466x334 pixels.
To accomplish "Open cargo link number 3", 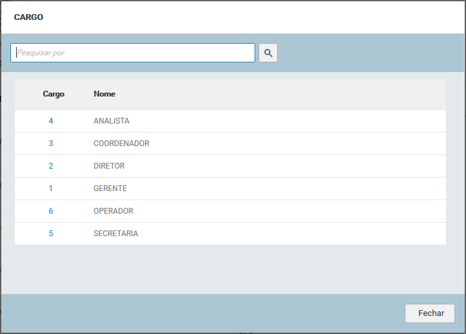I will tap(51, 144).
